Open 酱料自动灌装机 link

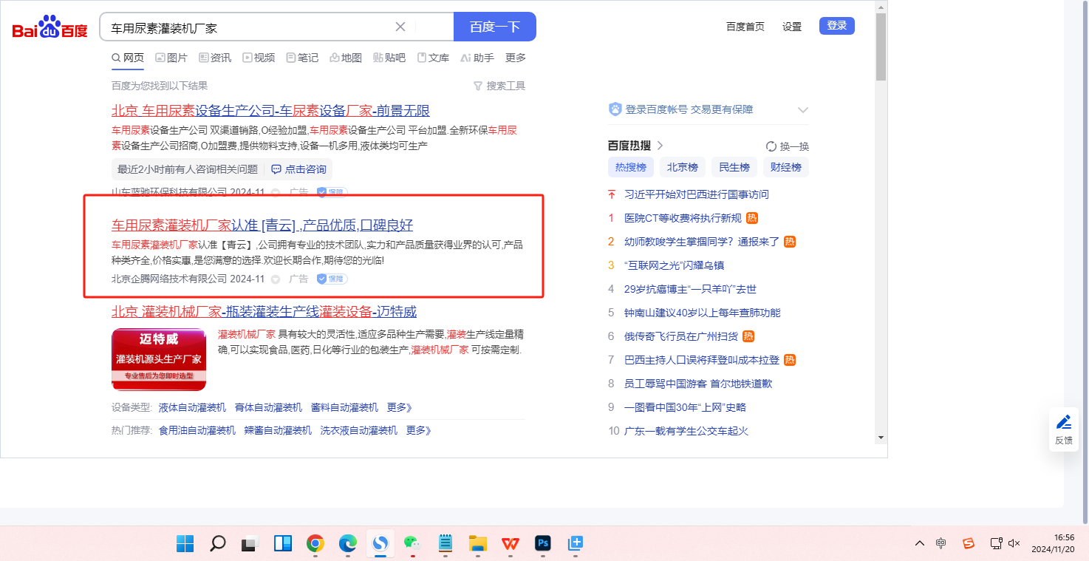click(x=344, y=407)
